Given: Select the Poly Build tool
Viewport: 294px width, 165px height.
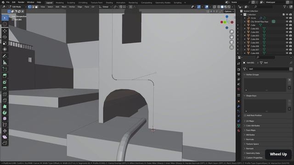Looking at the screenshot, I should click(x=5, y=106).
